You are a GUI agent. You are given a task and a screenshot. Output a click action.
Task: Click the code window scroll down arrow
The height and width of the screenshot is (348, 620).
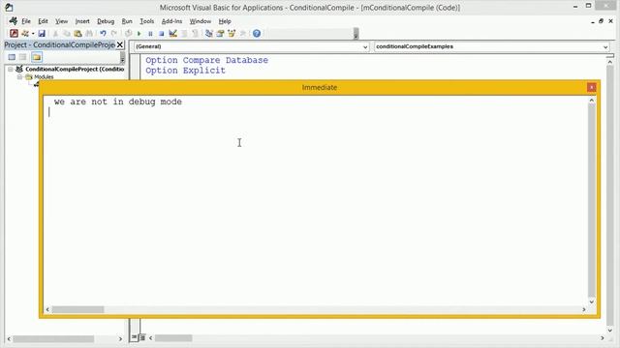point(609,331)
